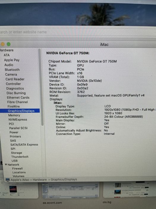Screen dimensions: 156x209
Task: Open Volumes under Network
Action: click(18, 176)
